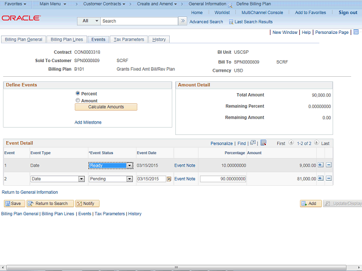The width and height of the screenshot is (362, 271).
Task: Switch to Billing Plan Lines tab
Action: coord(67,40)
